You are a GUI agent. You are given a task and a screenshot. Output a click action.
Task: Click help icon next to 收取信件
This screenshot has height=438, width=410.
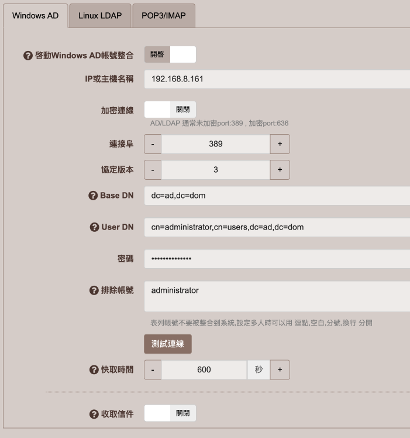click(x=94, y=414)
